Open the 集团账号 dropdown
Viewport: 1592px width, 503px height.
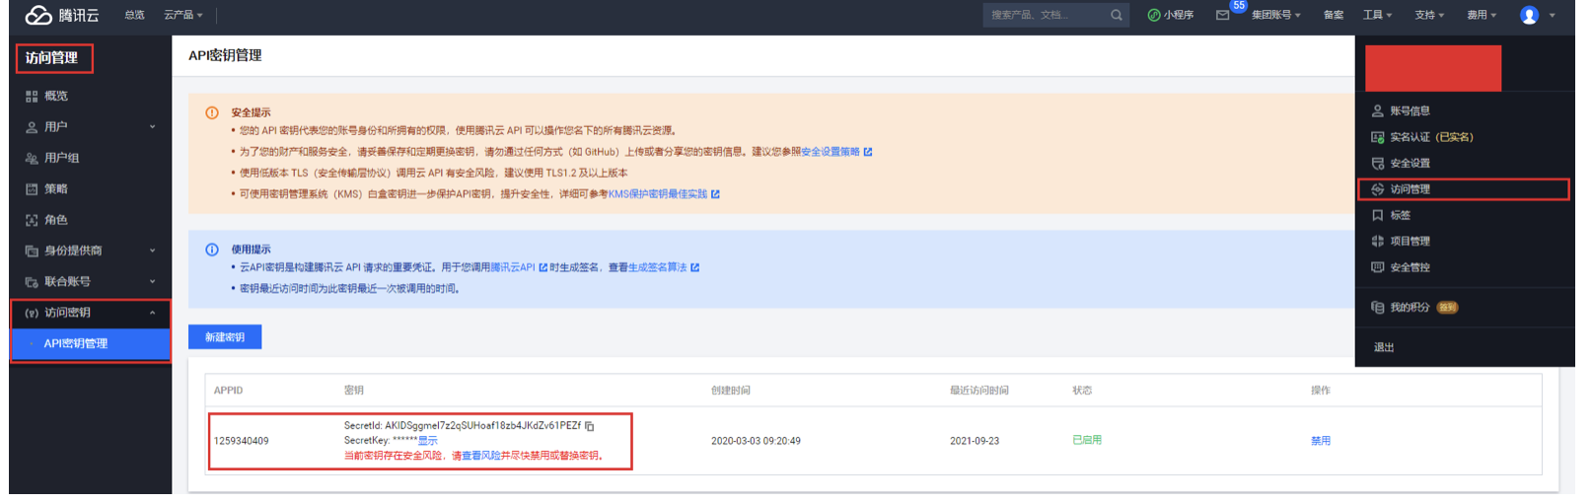point(1276,15)
